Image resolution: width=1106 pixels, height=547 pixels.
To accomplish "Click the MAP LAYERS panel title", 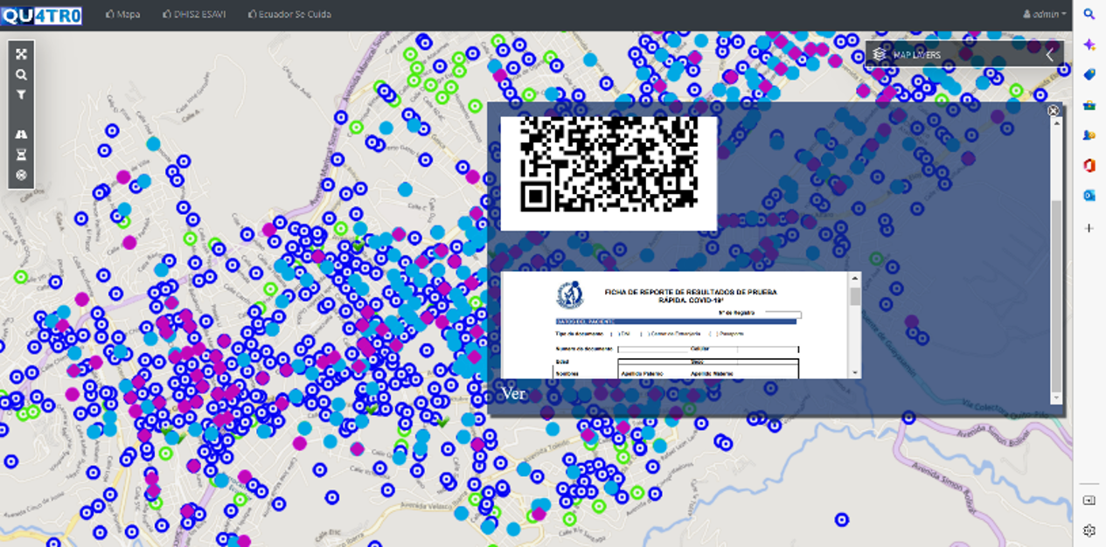I will point(917,55).
